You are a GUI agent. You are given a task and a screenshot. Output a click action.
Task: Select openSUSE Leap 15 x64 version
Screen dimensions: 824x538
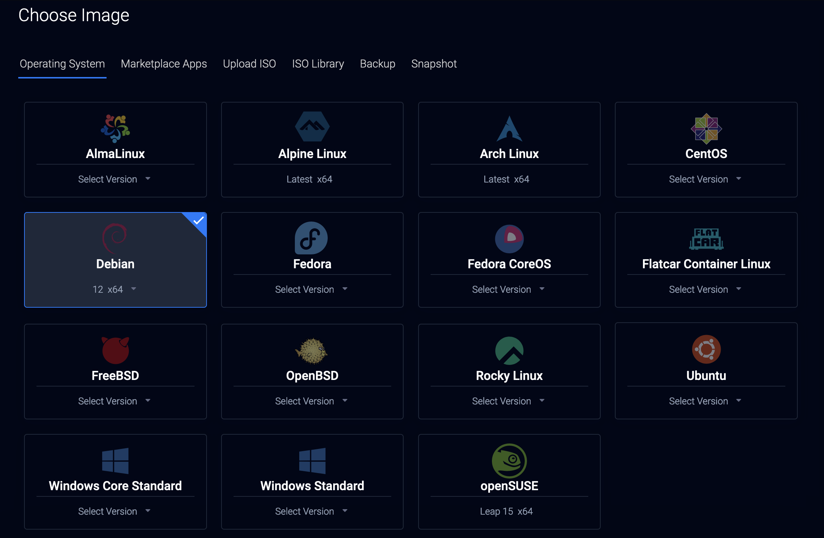506,511
